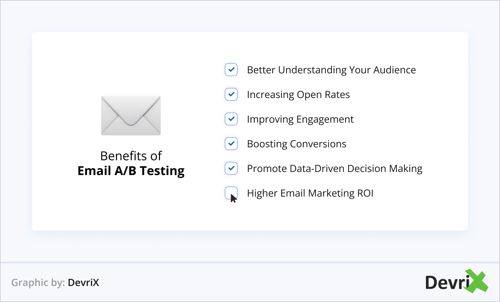Screen dimensions: 500x302
Task: Click the green X in DevriX logo
Action: tap(477, 281)
